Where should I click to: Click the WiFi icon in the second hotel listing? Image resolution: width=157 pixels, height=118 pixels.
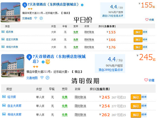(x=42, y=78)
